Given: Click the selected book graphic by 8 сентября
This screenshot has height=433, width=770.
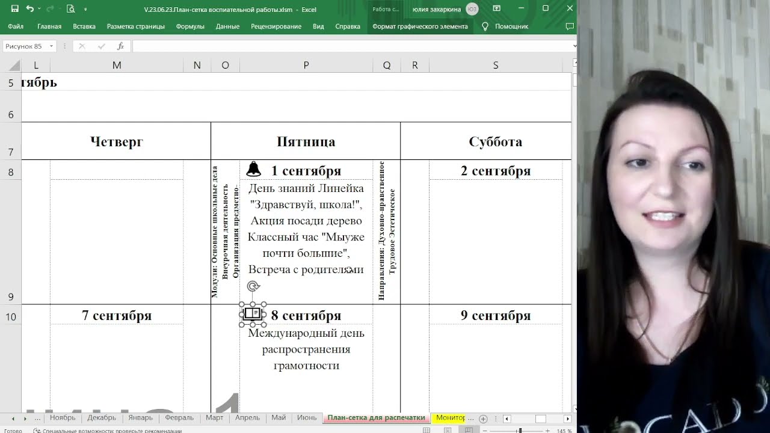Looking at the screenshot, I should (253, 315).
